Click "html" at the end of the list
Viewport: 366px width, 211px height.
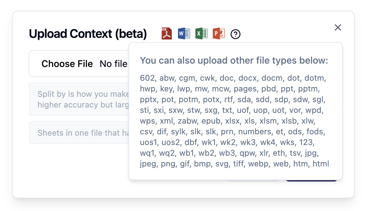tap(321, 164)
